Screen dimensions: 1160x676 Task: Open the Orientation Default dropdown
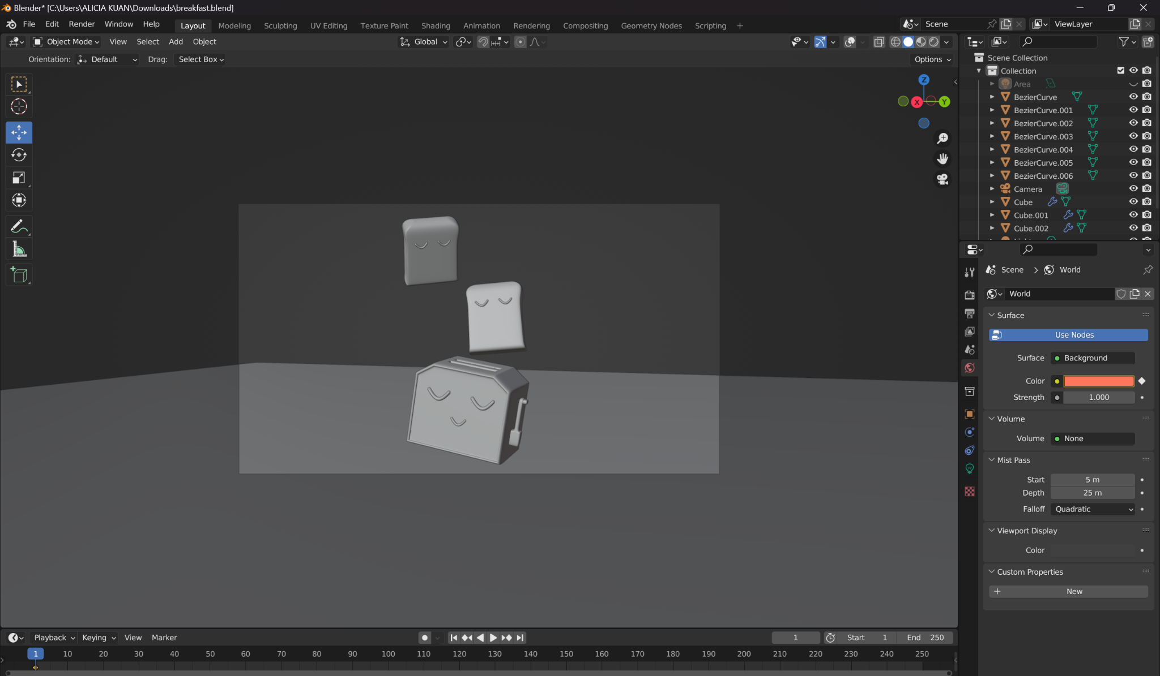tap(108, 59)
